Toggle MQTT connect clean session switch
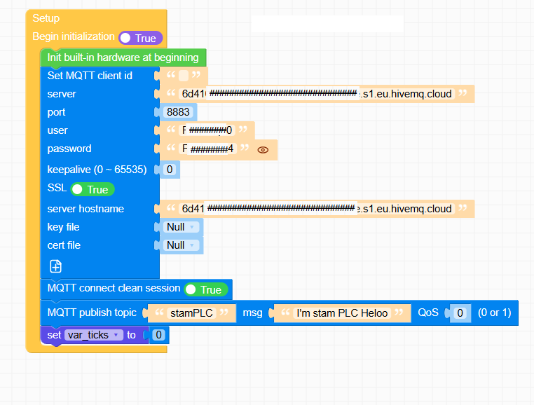 coord(206,289)
